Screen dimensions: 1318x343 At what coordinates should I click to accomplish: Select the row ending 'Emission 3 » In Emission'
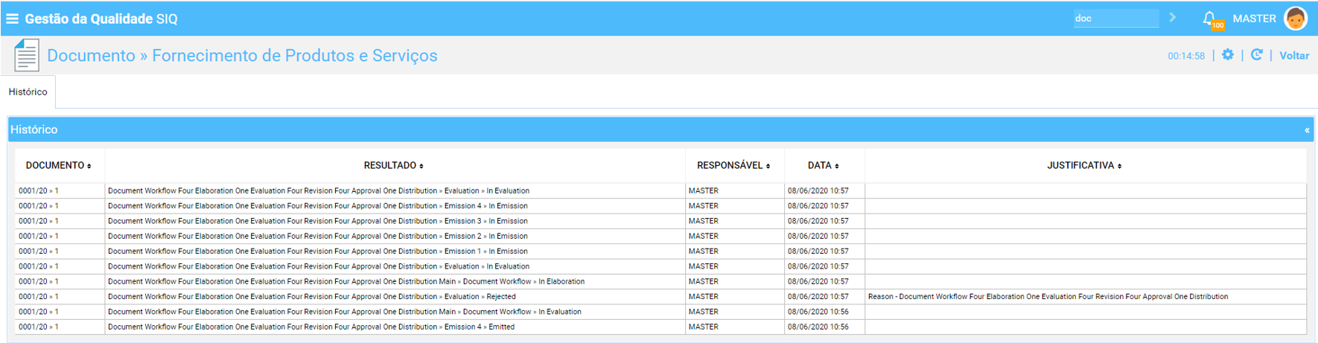click(x=661, y=221)
